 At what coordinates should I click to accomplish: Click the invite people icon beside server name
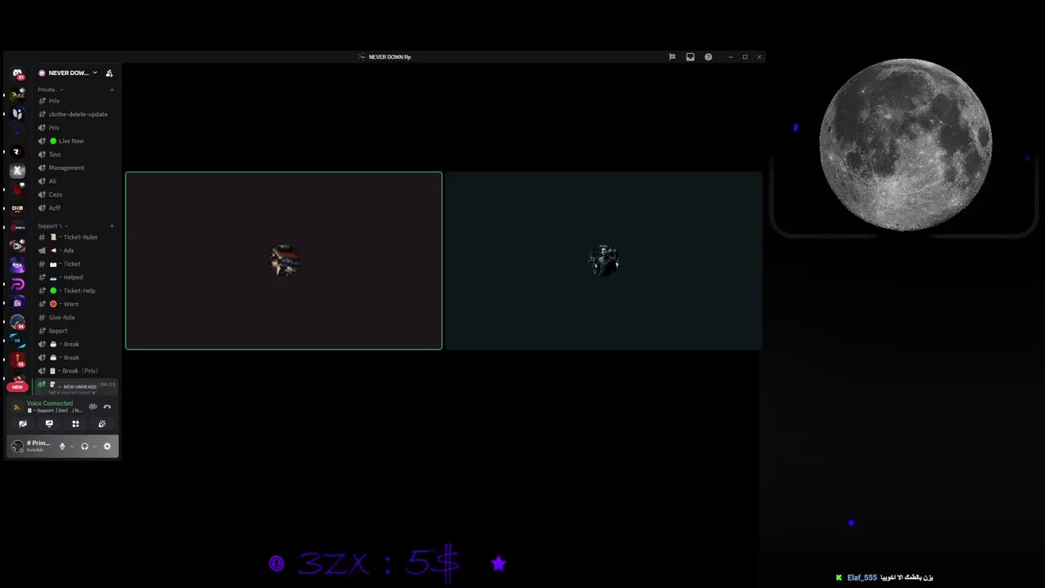(109, 73)
